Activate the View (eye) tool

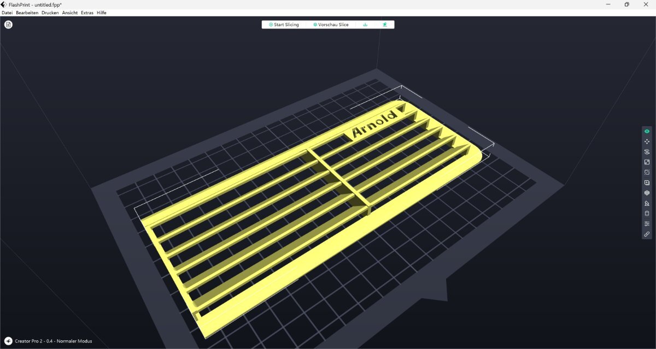tap(647, 131)
